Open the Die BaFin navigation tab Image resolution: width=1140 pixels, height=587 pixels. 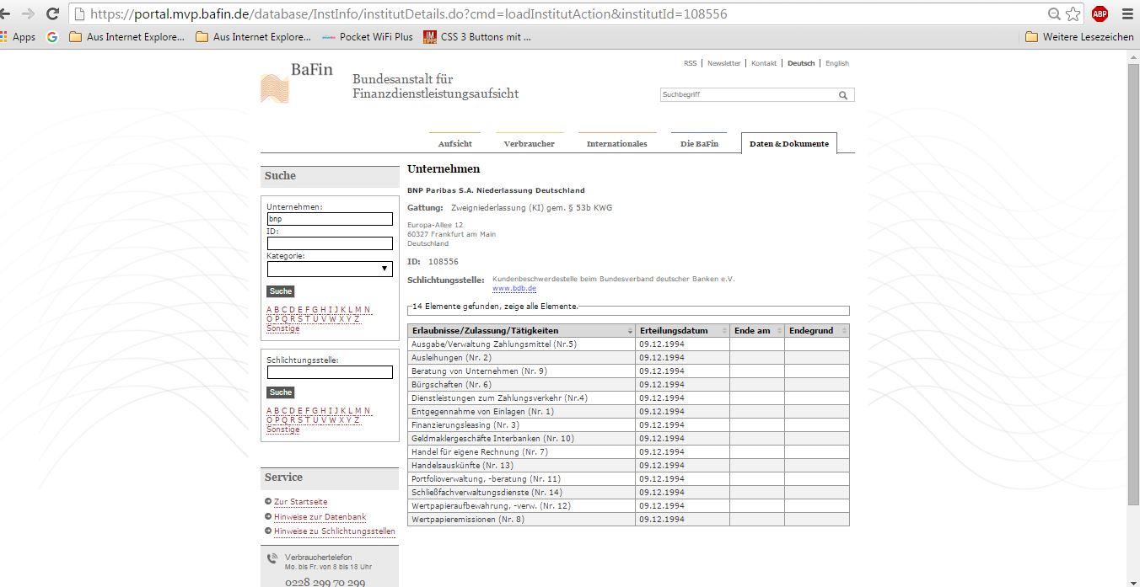click(x=699, y=143)
